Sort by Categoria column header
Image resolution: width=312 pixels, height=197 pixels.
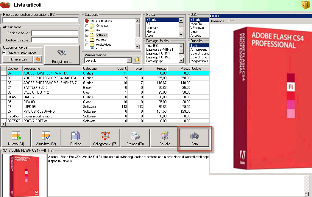click(x=97, y=69)
